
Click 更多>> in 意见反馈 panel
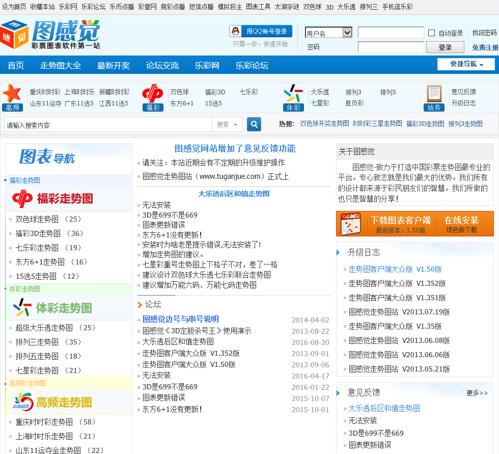tap(477, 393)
